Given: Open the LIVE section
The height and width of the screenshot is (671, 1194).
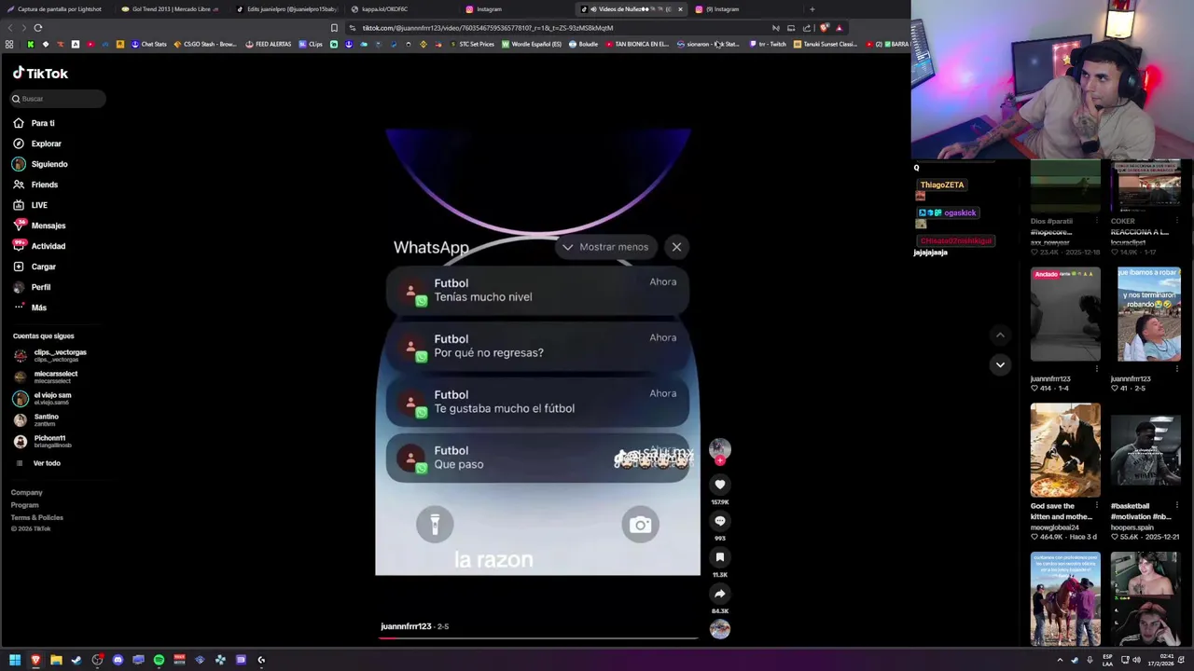Looking at the screenshot, I should [x=30, y=205].
